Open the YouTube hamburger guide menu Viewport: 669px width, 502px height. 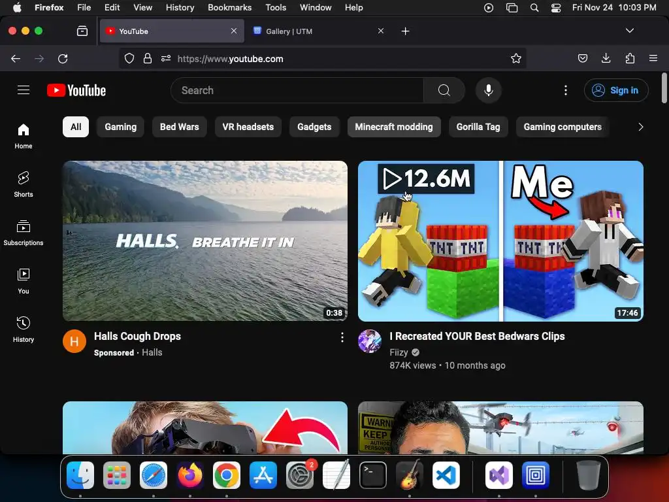pos(24,90)
